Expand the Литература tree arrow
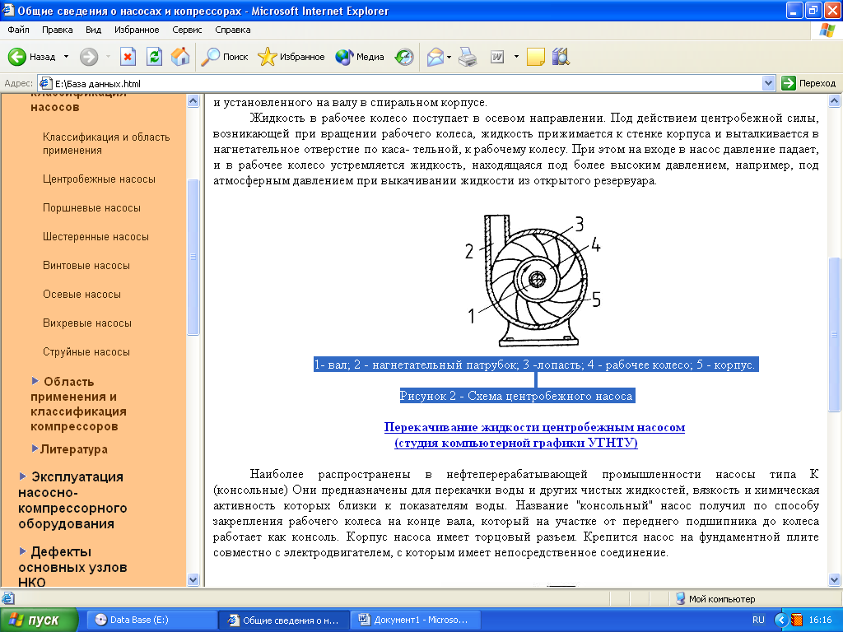This screenshot has height=632, width=843. tap(35, 448)
